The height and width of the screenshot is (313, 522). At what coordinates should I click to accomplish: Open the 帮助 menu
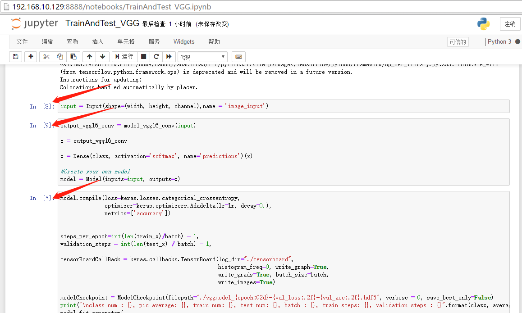(214, 41)
